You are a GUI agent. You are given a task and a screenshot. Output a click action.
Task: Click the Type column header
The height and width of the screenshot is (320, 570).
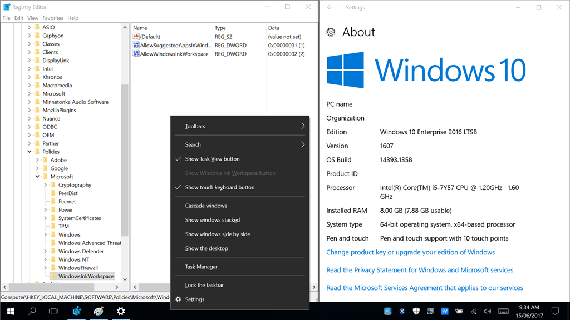point(239,28)
